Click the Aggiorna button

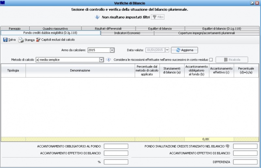(x=184, y=50)
